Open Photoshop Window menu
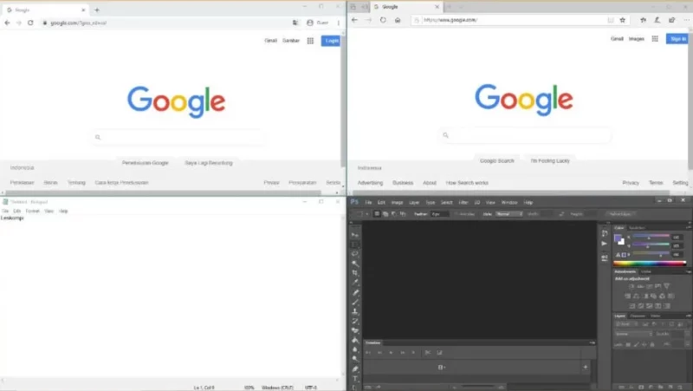Image resolution: width=693 pixels, height=391 pixels. click(x=509, y=203)
